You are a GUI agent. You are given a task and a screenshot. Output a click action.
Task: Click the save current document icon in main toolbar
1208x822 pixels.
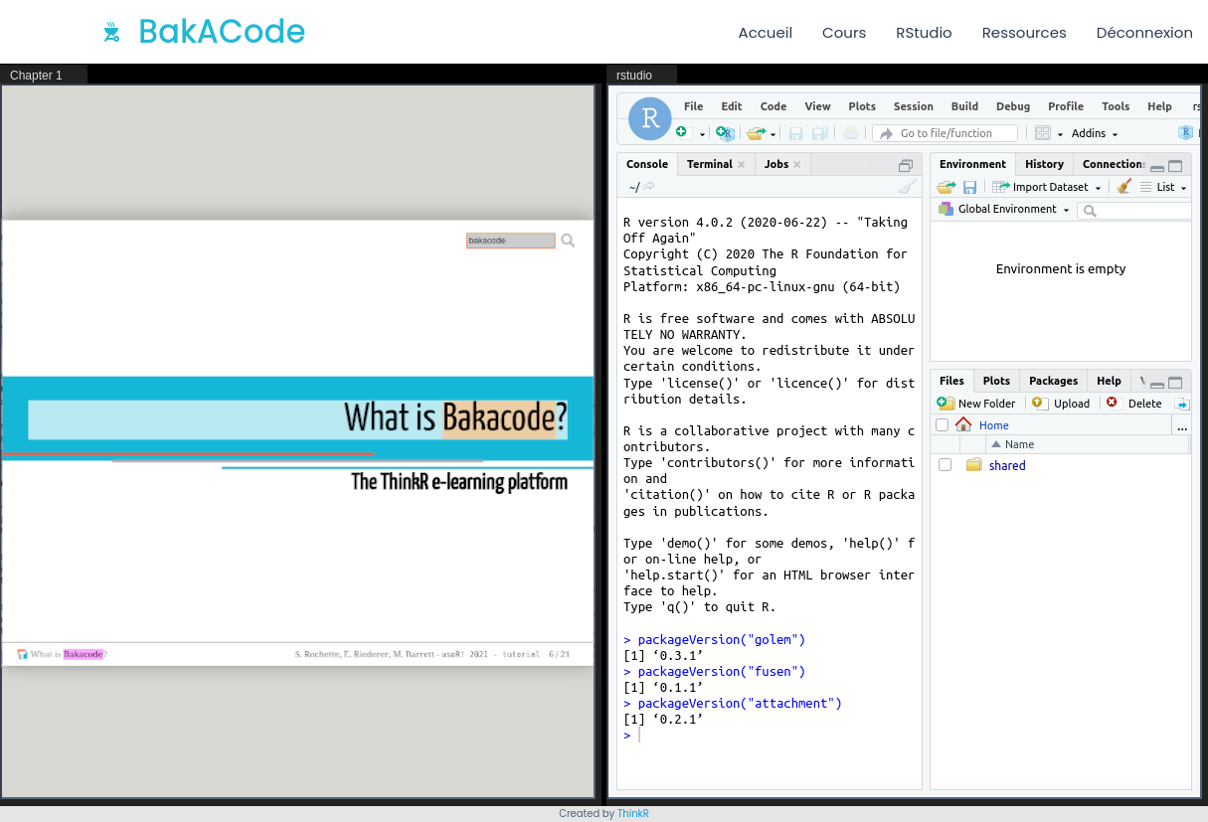tap(795, 133)
